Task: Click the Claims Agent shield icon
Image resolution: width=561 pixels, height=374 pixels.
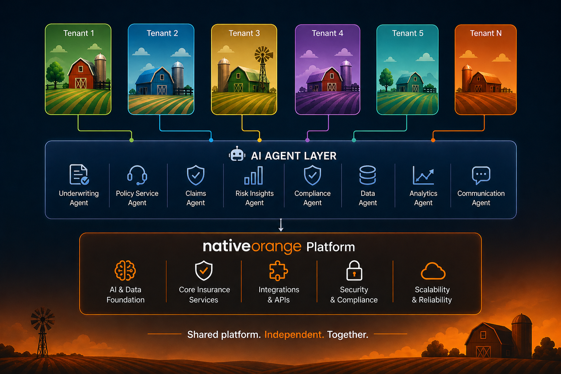Action: [x=196, y=175]
